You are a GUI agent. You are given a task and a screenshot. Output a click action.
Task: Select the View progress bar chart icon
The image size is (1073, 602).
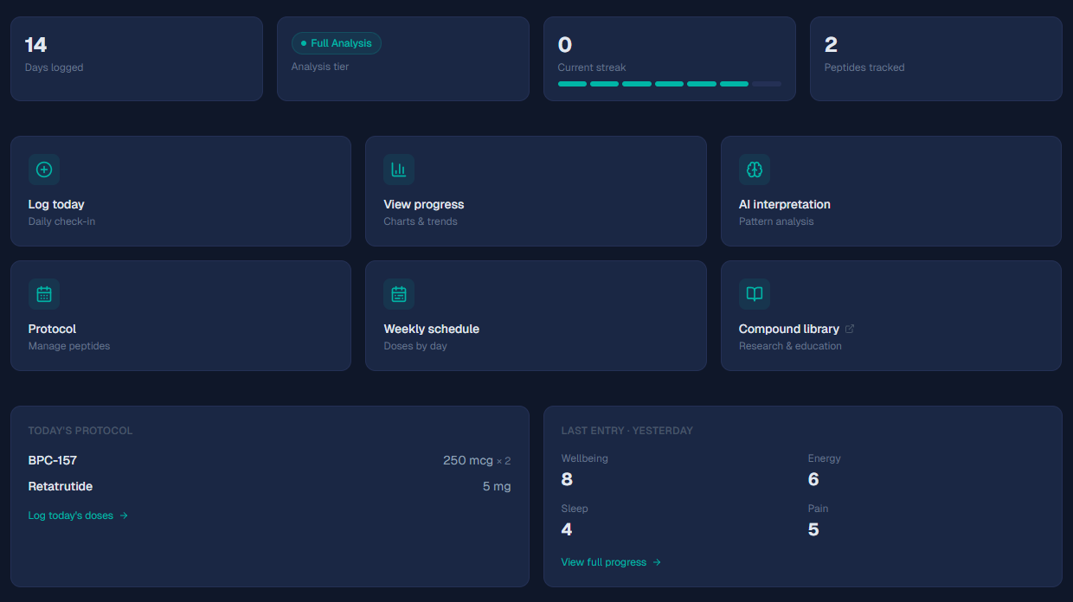[x=399, y=170]
